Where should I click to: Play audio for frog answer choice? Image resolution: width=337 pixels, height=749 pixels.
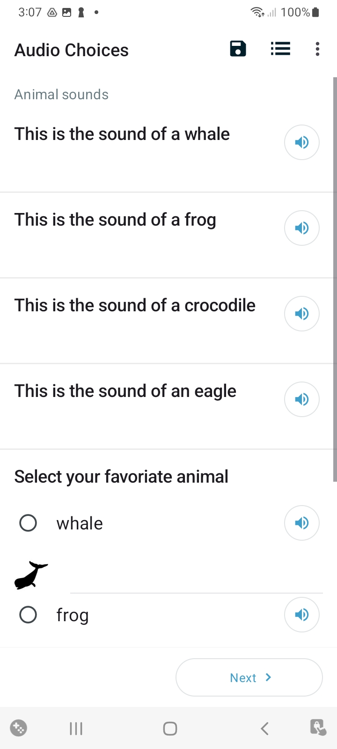click(x=302, y=614)
